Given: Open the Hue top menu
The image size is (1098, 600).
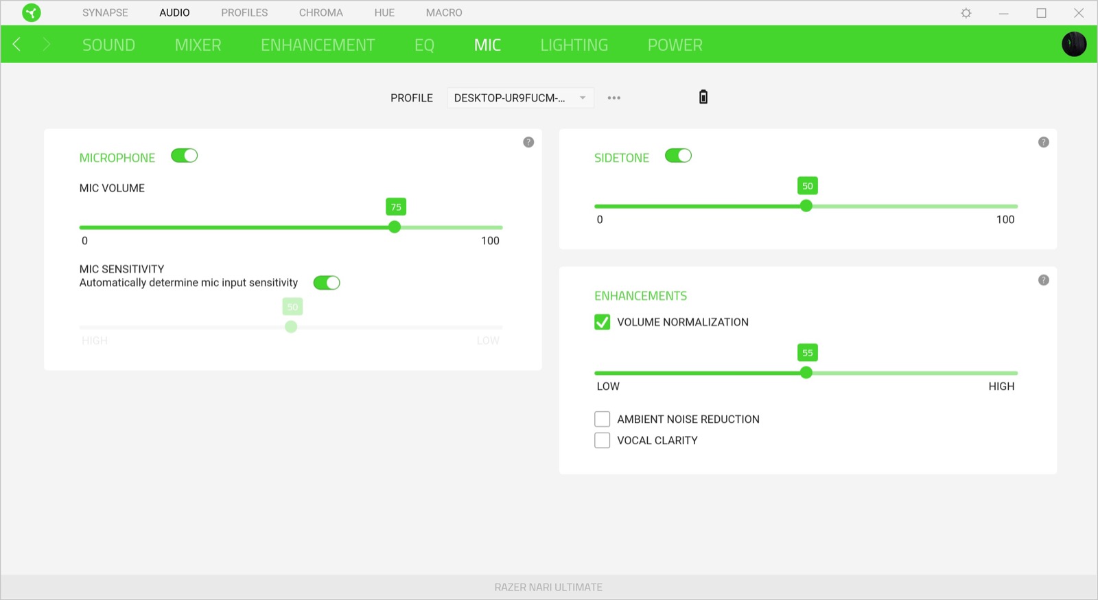Looking at the screenshot, I should (384, 12).
